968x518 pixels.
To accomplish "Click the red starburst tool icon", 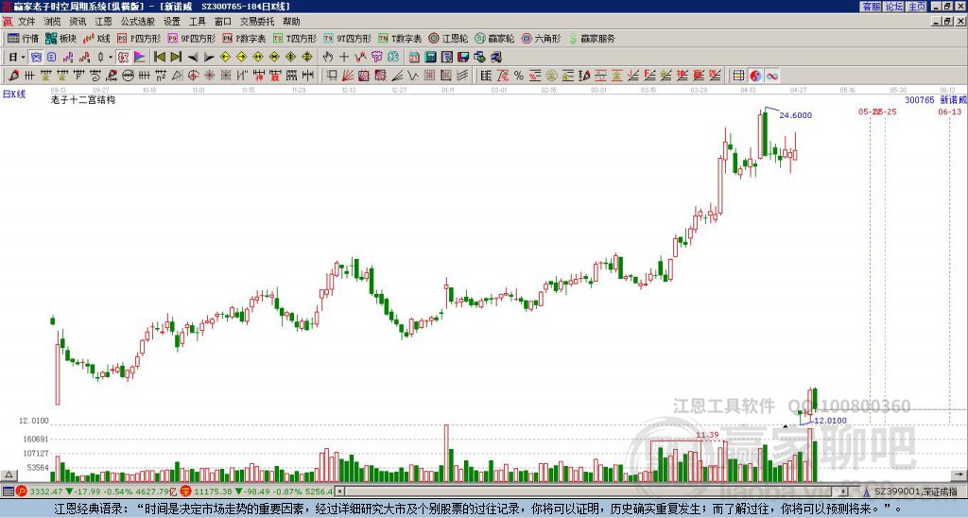I will point(209,76).
